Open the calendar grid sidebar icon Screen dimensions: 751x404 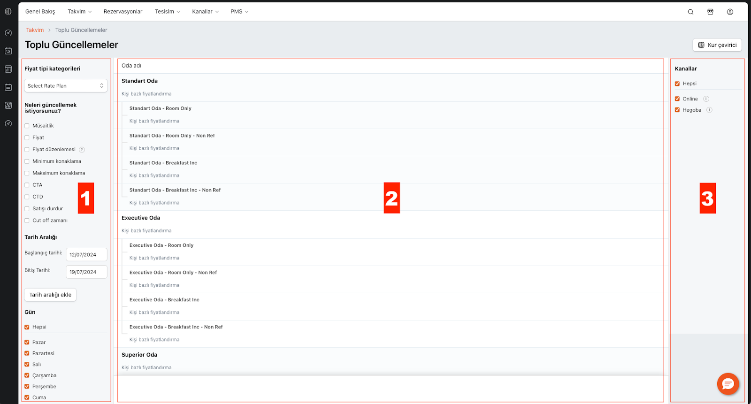coord(8,69)
